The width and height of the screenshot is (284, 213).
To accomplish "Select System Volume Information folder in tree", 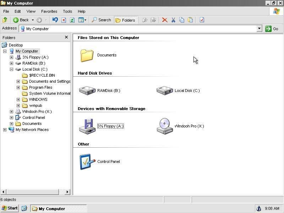I will (50, 93).
